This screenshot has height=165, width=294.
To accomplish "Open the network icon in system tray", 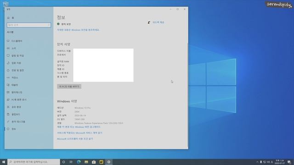I will tap(265, 162).
